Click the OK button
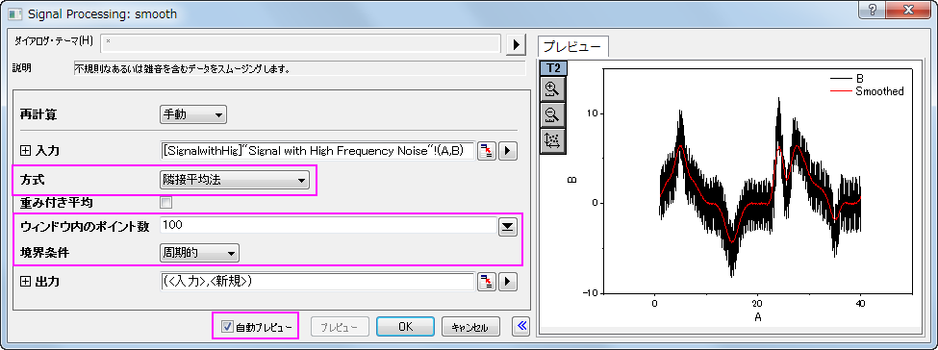 (x=405, y=327)
